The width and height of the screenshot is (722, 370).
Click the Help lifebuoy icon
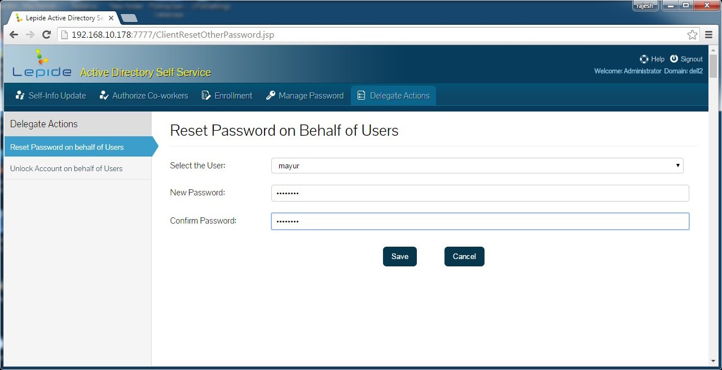[644, 59]
